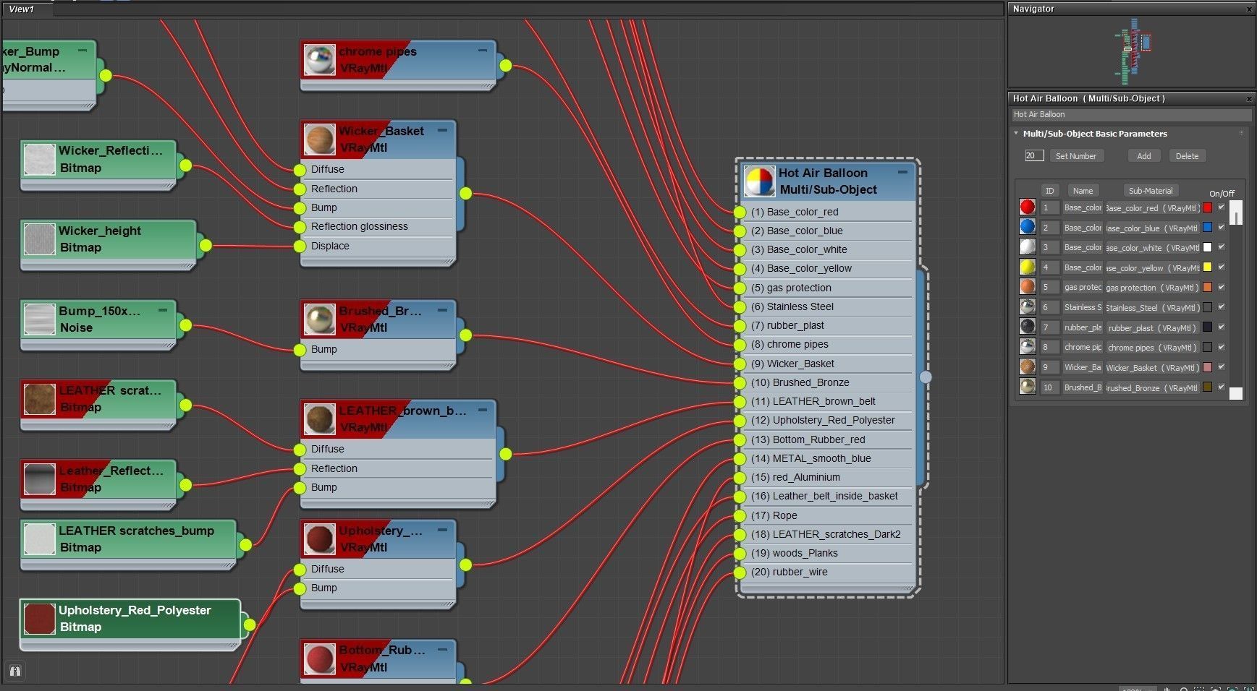Collapse the Multi/Sub-Object Basic Parameters rollout

[1016, 134]
